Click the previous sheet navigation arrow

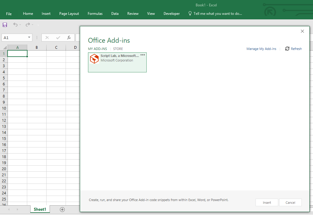coord(9,209)
